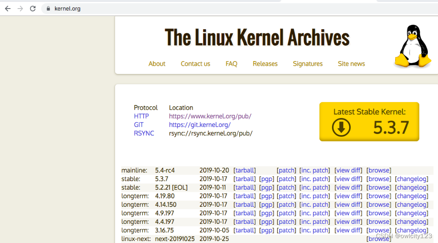The height and width of the screenshot is (243, 438).
Task: View diff for longterm 4.9.197
Action: [348, 213]
